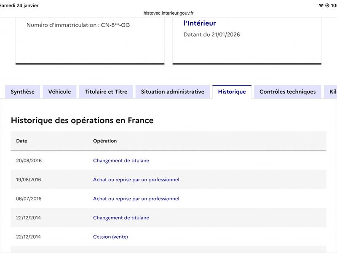
Task: Tap the Samedi 24 janvier date in status bar
Action: click(x=19, y=5)
